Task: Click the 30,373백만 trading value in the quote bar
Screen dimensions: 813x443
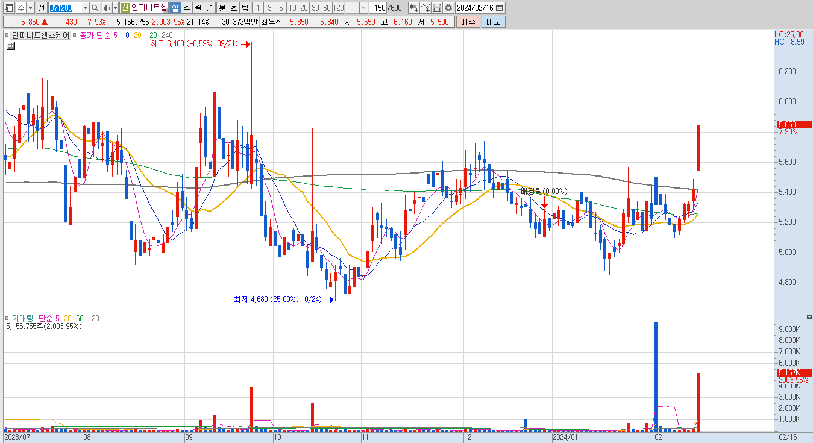Action: [240, 22]
